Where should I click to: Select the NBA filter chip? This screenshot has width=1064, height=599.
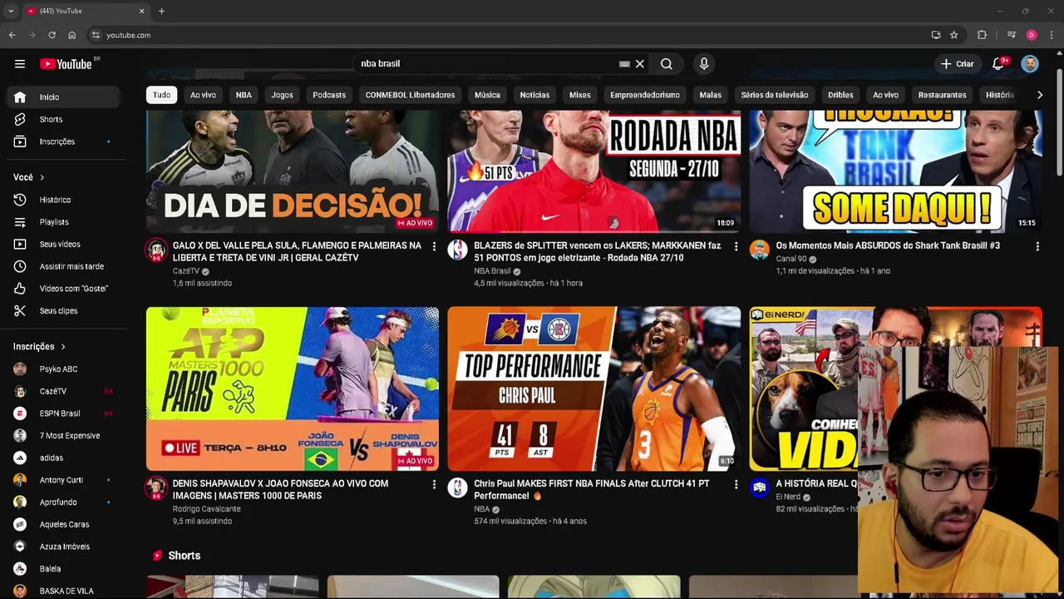(244, 95)
